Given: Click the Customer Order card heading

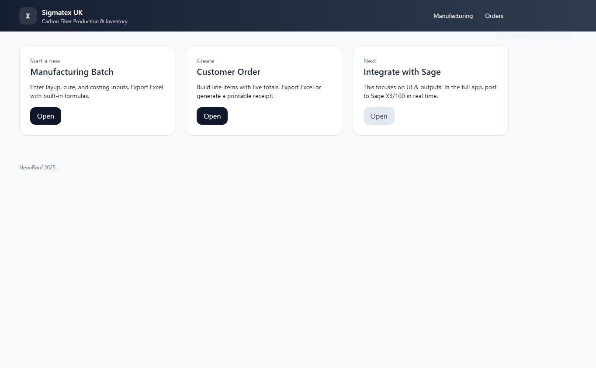Looking at the screenshot, I should pyautogui.click(x=229, y=72).
